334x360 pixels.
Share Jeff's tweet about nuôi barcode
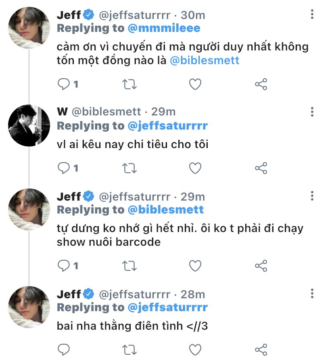[x=261, y=266]
